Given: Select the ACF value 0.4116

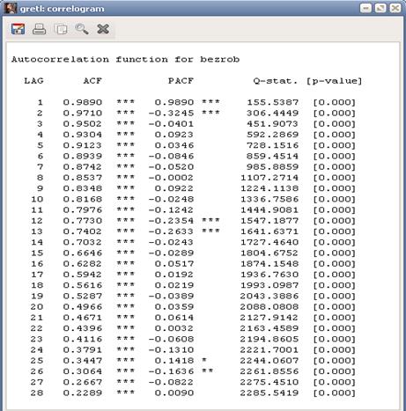Looking at the screenshot, I should click(83, 339).
